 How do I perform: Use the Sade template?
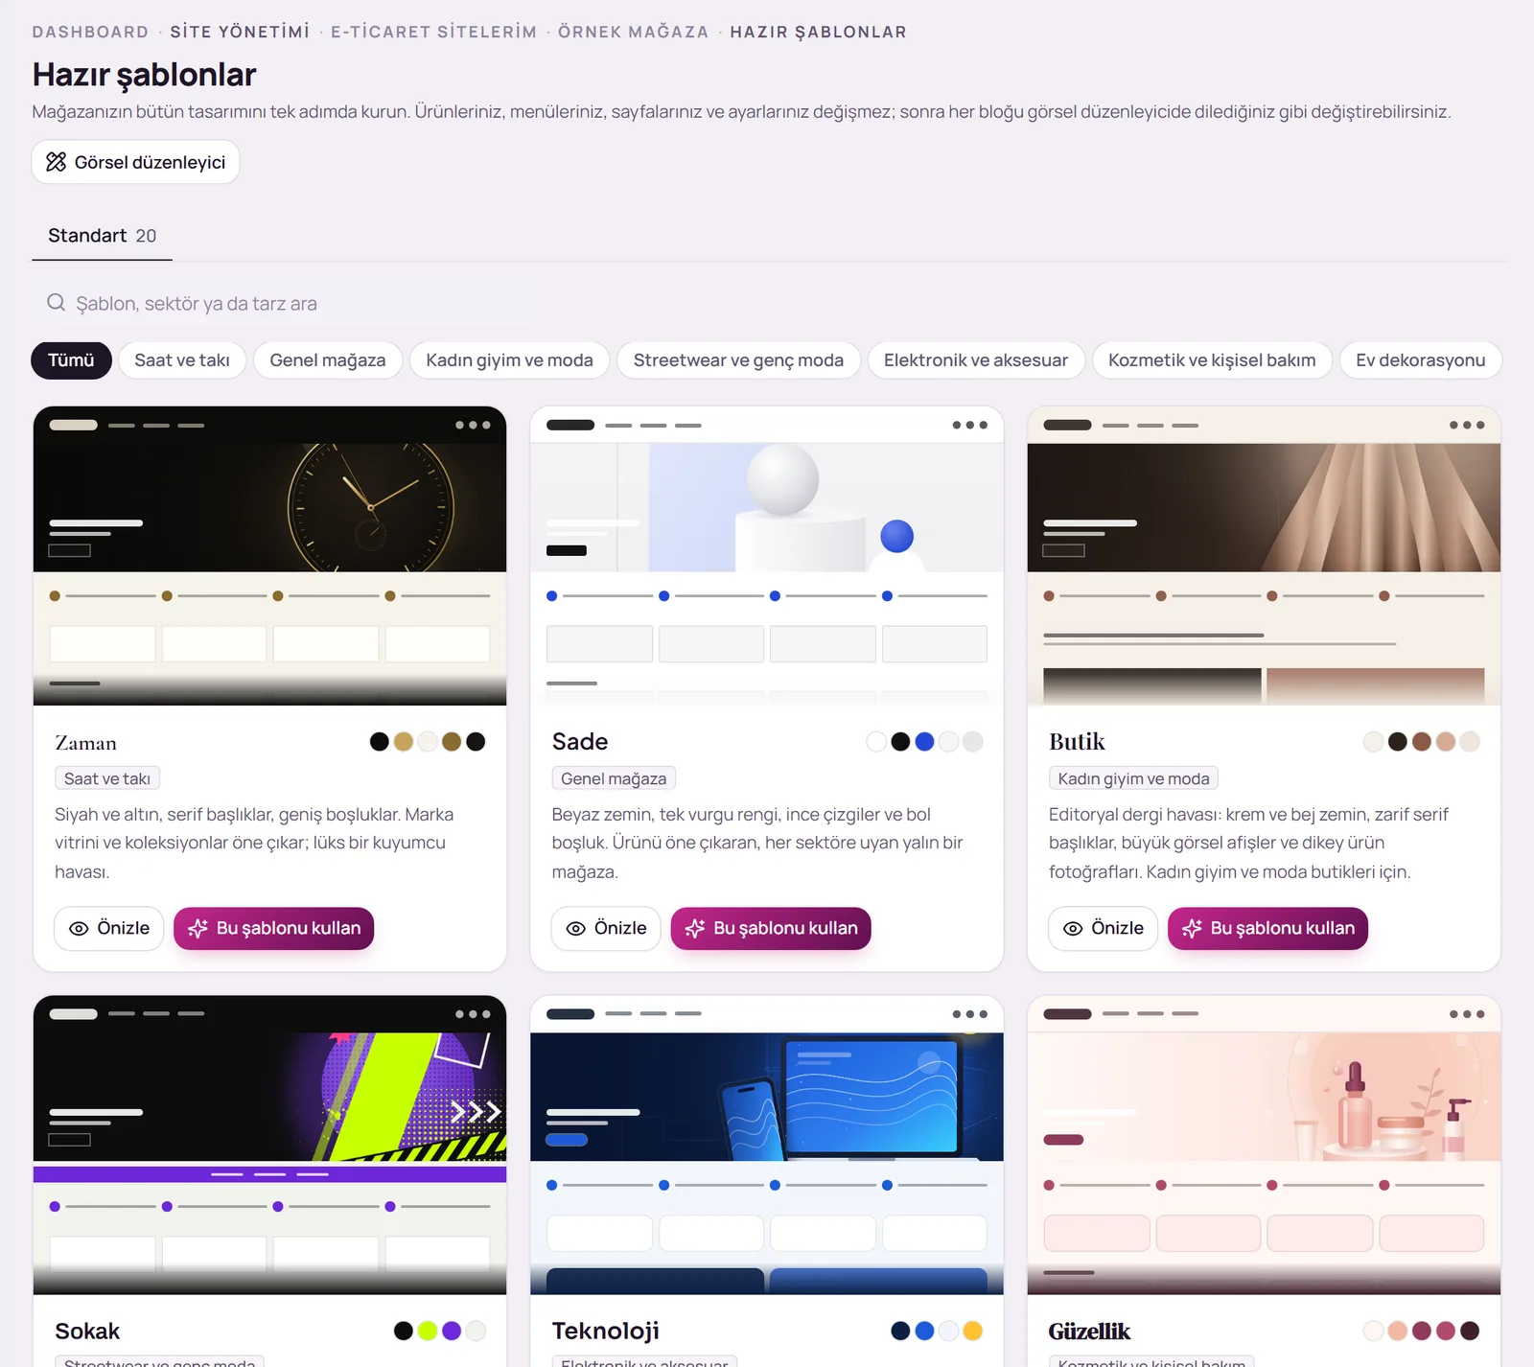[771, 928]
